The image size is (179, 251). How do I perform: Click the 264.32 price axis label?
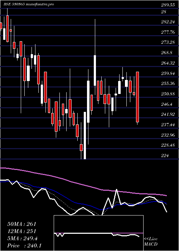click(168, 63)
